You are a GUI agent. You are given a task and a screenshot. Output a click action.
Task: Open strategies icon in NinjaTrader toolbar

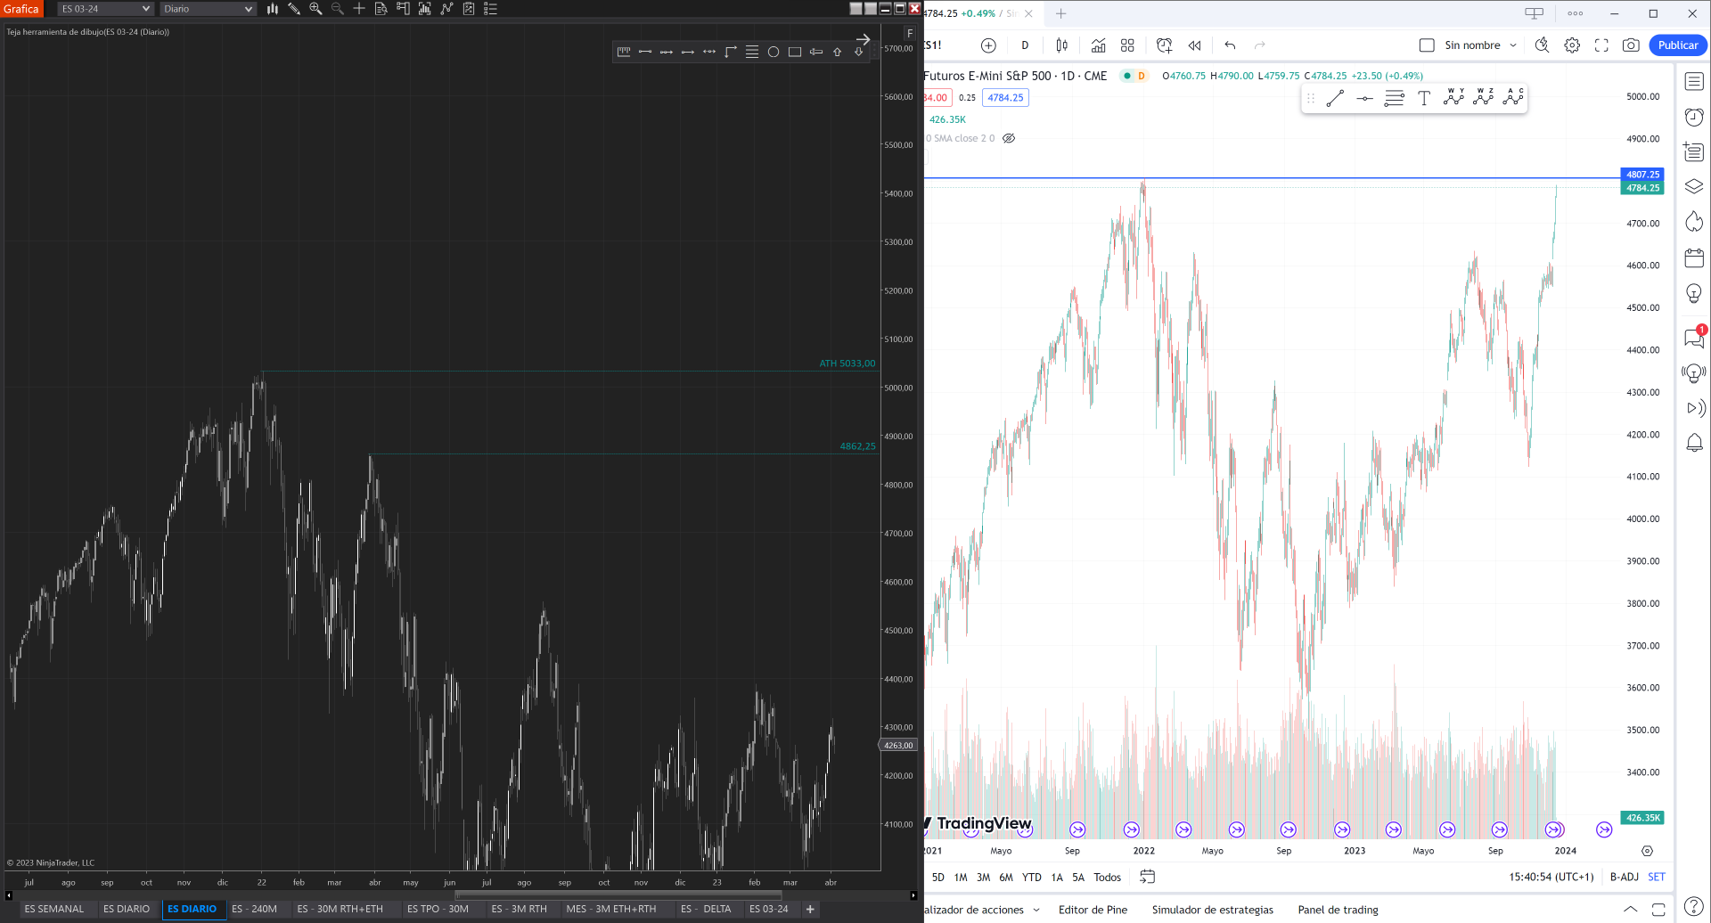446,9
